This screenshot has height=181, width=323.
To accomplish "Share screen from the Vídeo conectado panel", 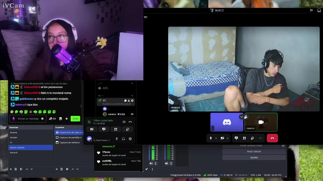I will [104, 129].
